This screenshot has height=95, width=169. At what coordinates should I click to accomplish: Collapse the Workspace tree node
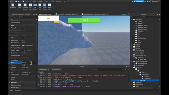pyautogui.click(x=132, y=20)
